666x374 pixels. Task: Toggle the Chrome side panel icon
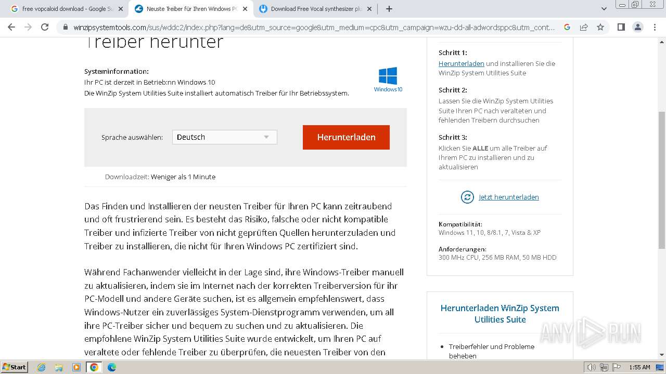click(621, 27)
